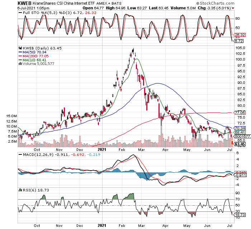The height and width of the screenshot is (229, 251).
Task: Click the 105.0 price axis label
Action: tap(240, 48)
